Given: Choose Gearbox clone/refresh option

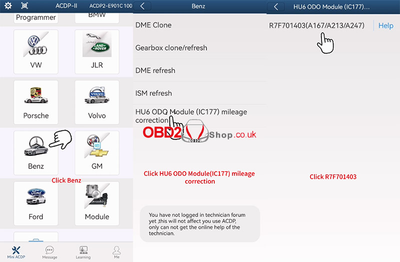Looking at the screenshot, I should [171, 48].
